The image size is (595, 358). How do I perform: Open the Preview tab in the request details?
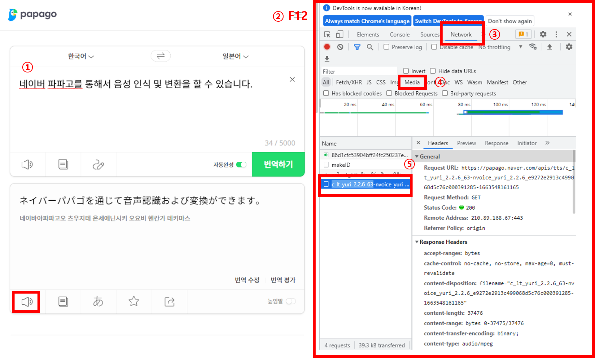tap(466, 143)
